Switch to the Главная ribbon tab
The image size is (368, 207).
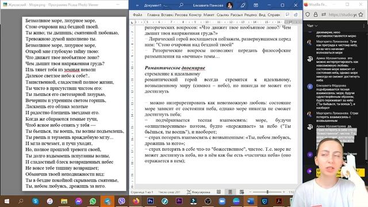[154, 14]
